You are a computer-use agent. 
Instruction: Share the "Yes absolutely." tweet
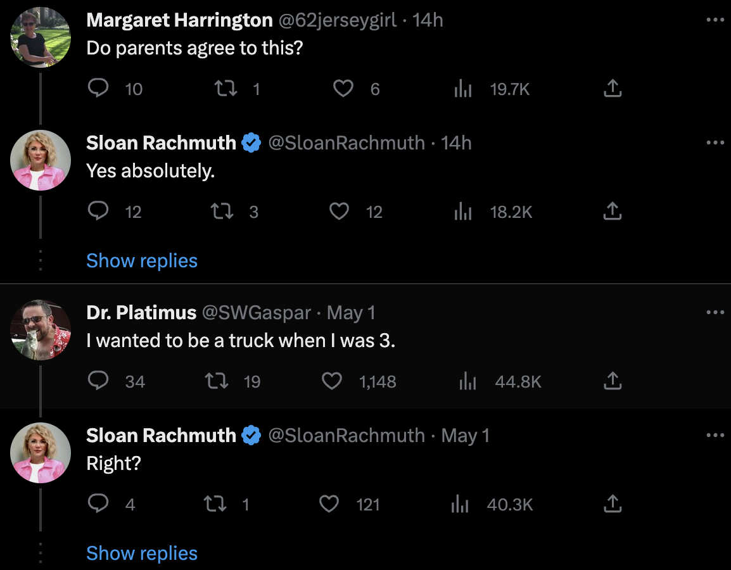[612, 211]
